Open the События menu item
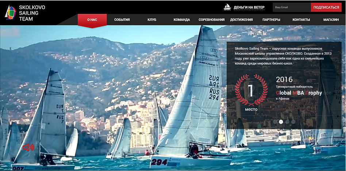Image resolution: width=346 pixels, height=171 pixels. pyautogui.click(x=122, y=20)
